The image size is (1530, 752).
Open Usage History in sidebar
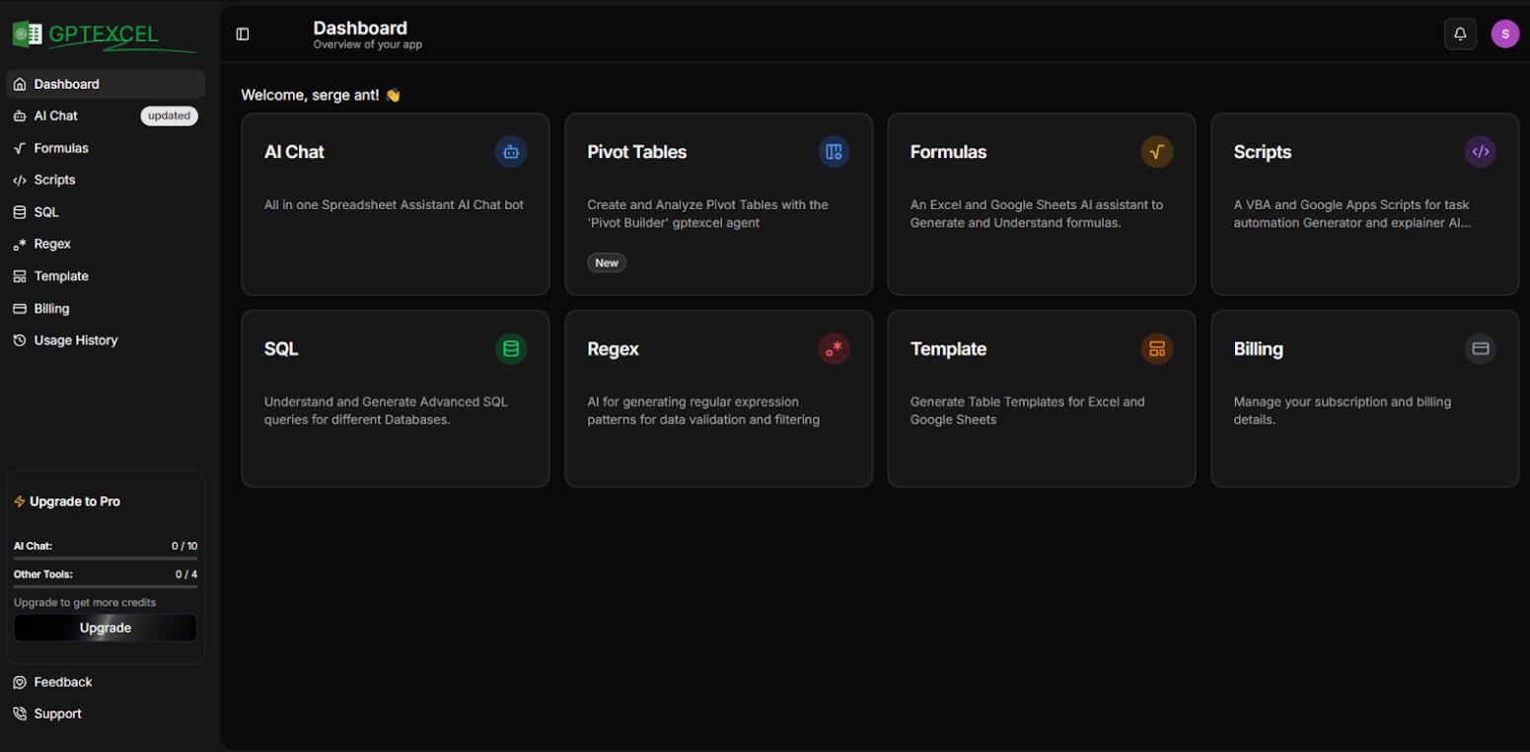(x=106, y=340)
